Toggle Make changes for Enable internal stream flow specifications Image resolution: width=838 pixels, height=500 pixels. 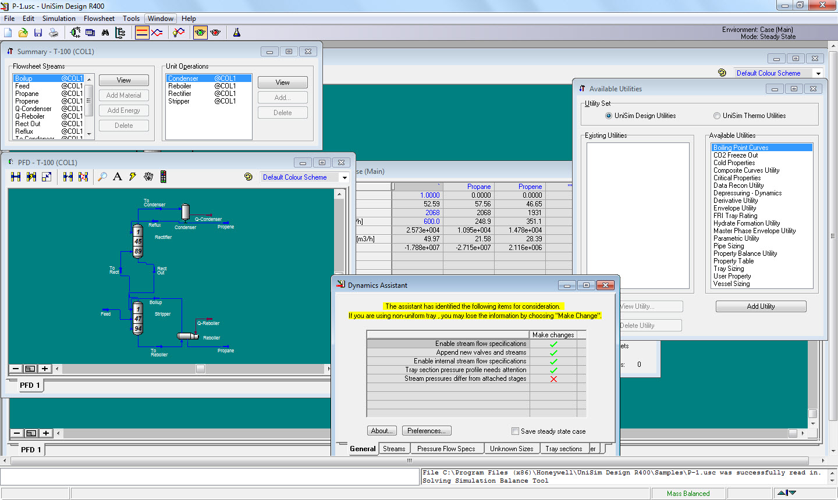tap(553, 361)
